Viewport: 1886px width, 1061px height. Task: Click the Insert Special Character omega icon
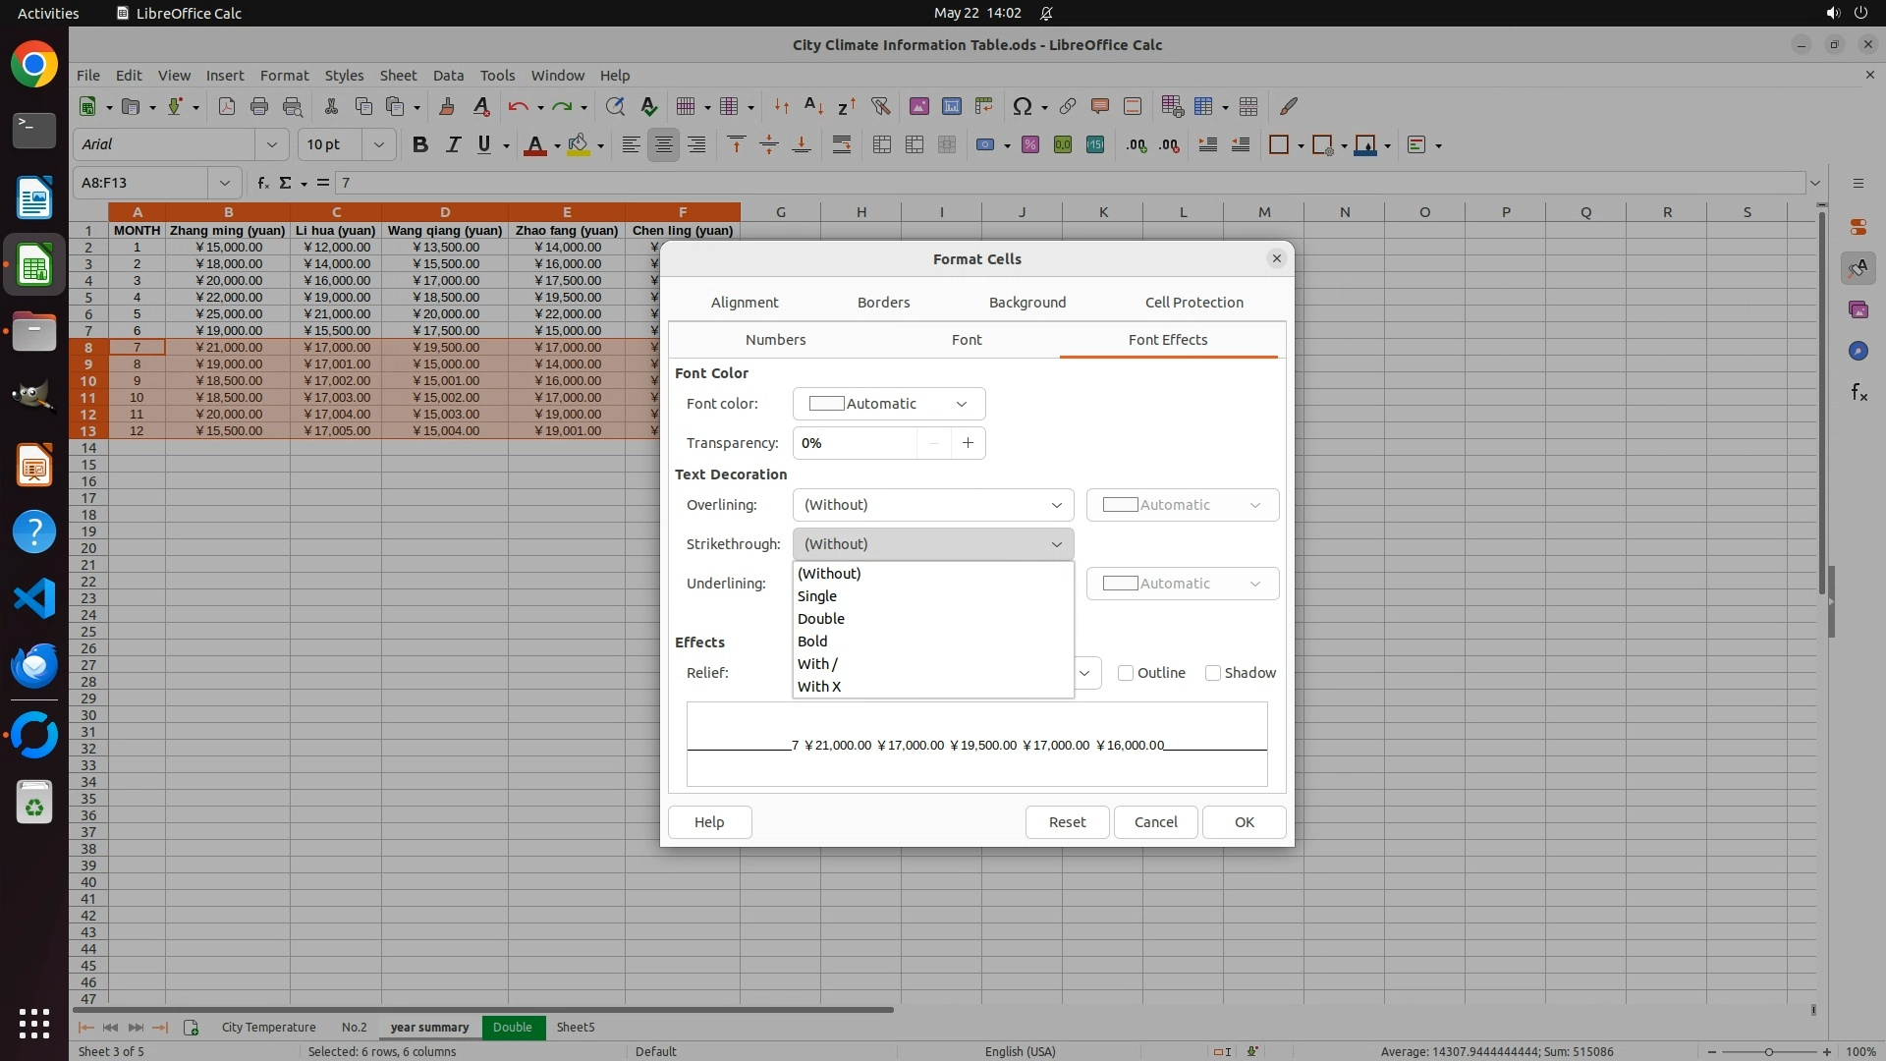pyautogui.click(x=1022, y=106)
